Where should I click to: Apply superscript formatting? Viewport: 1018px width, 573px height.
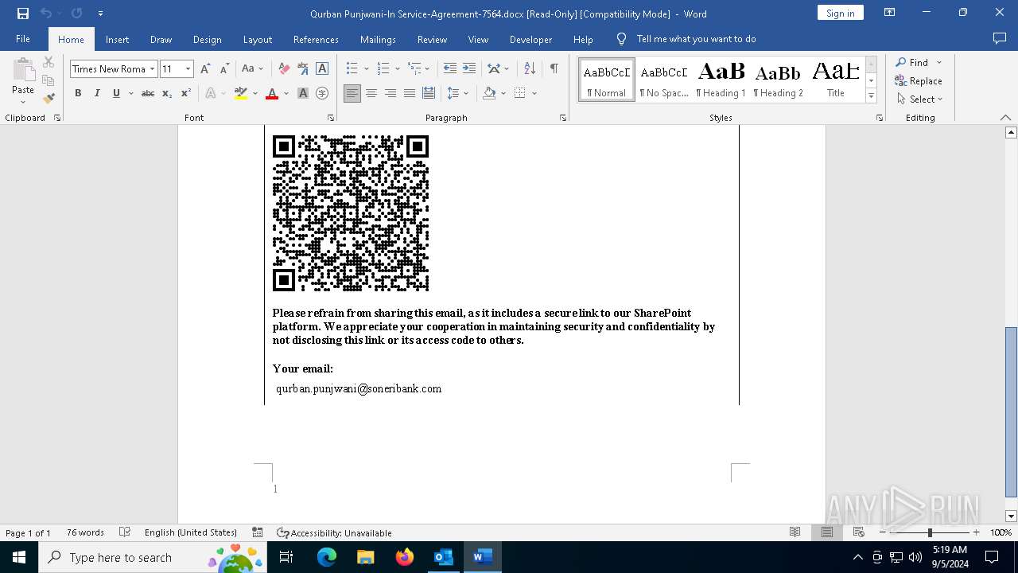click(186, 94)
